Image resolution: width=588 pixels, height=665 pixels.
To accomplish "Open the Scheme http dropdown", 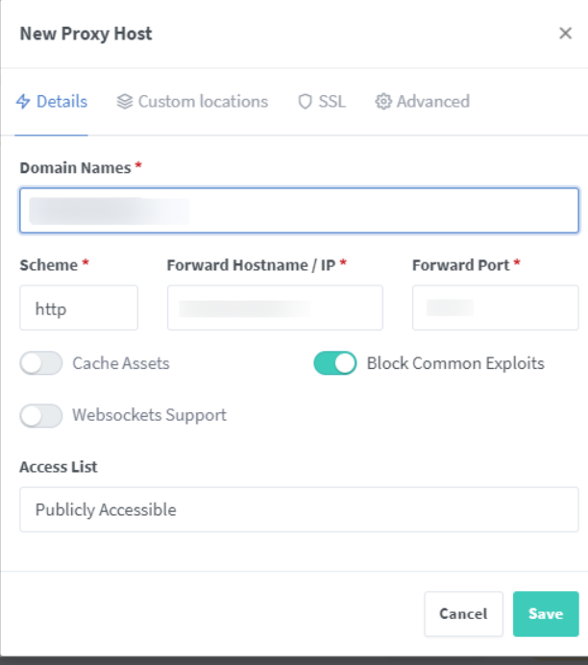I will coord(79,308).
